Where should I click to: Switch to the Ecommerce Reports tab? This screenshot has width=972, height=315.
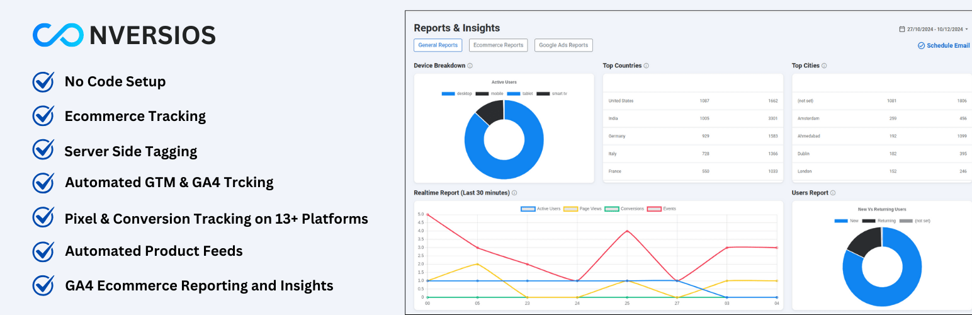point(498,45)
